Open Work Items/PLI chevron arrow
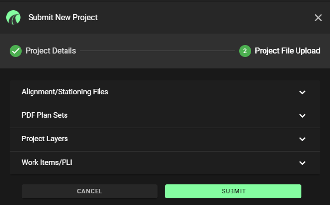Viewport: 330px width, 205px height. 302,163
